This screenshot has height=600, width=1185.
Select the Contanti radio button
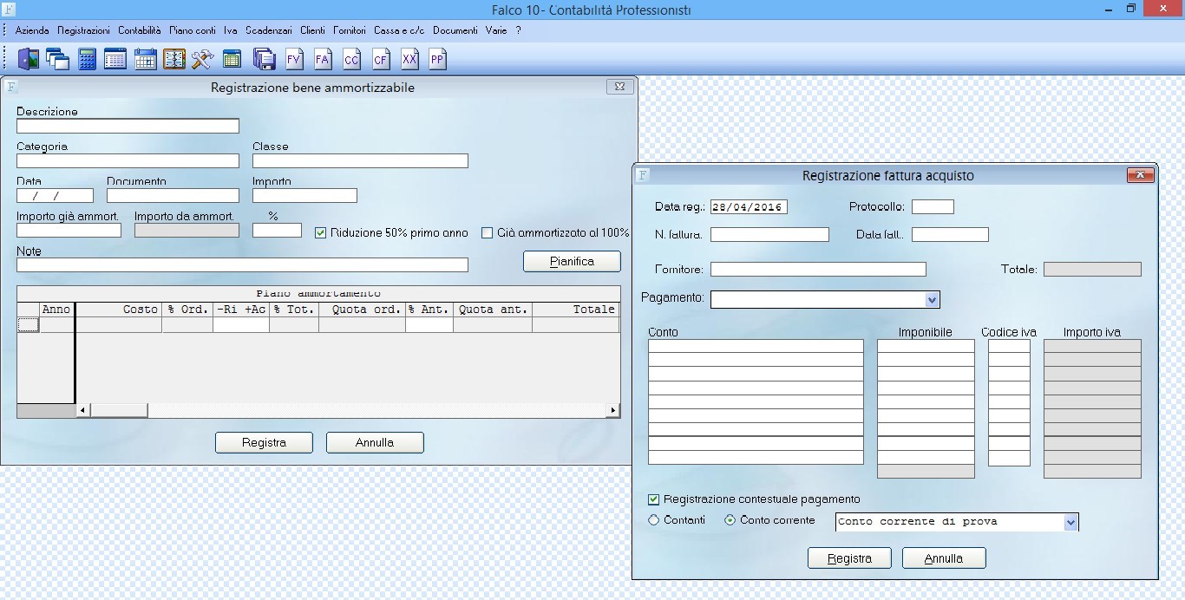pos(654,520)
